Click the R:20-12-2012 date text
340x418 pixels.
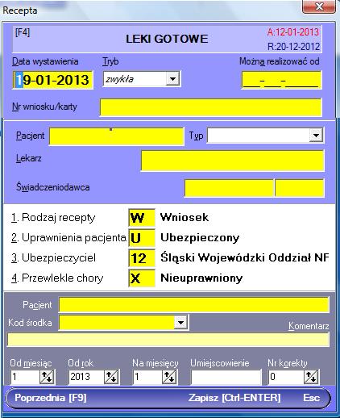coord(293,47)
